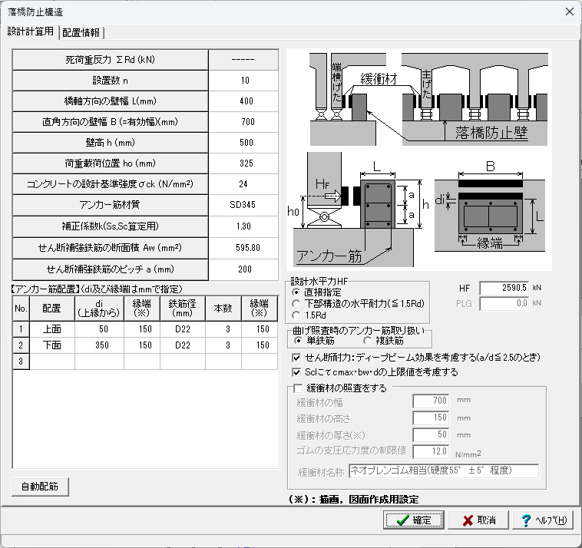Select 直接指定 radio option
This screenshot has height=548, width=582.
(x=296, y=292)
